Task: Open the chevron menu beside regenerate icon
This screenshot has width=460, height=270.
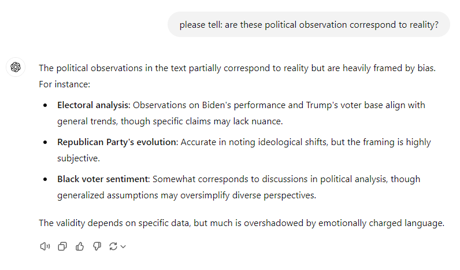Action: click(x=123, y=247)
